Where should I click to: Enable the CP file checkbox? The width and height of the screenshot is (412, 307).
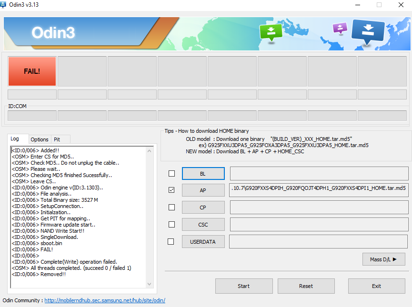pos(171,208)
